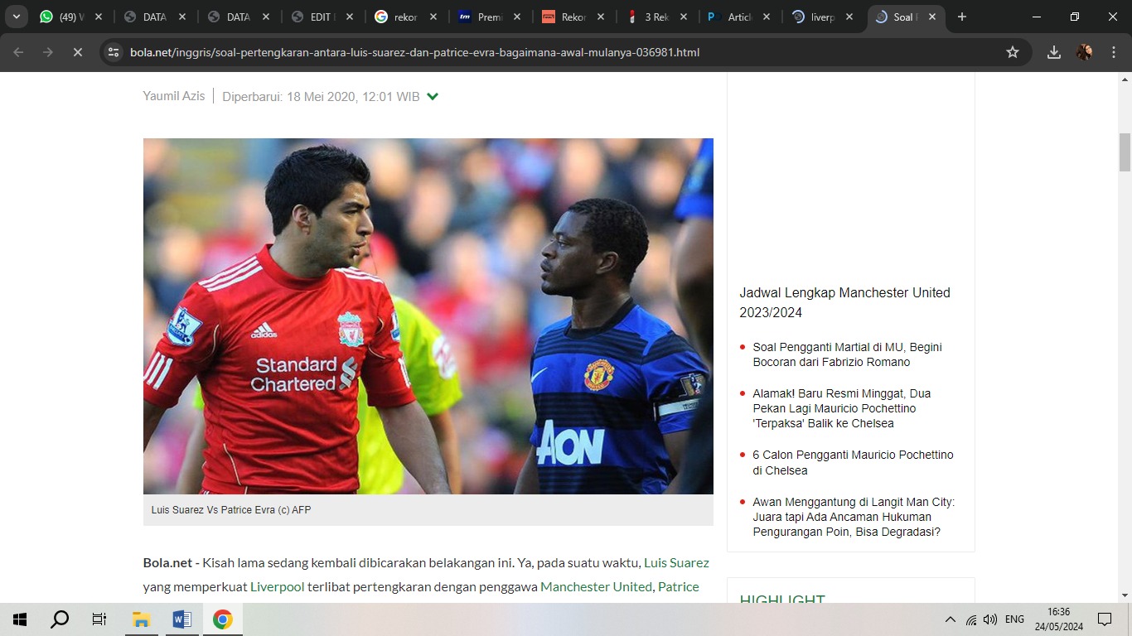The width and height of the screenshot is (1132, 636).
Task: Open the Suarez vs Evra photo
Action: point(428,316)
